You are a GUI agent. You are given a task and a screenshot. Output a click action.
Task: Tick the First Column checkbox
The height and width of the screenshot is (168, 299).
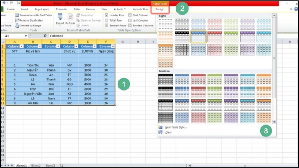click(x=130, y=15)
